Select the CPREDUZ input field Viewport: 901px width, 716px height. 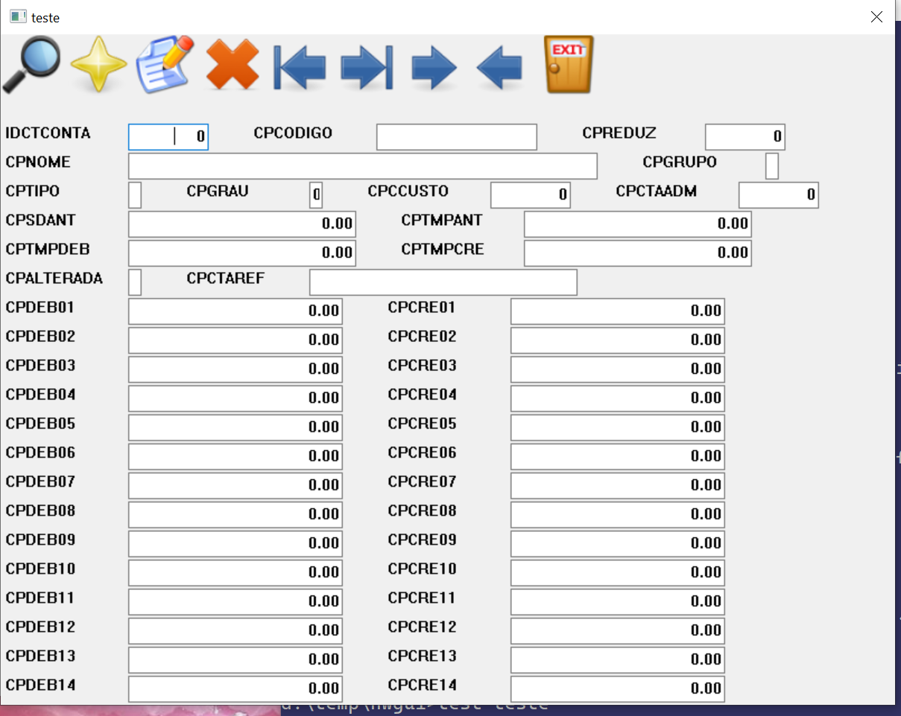745,137
